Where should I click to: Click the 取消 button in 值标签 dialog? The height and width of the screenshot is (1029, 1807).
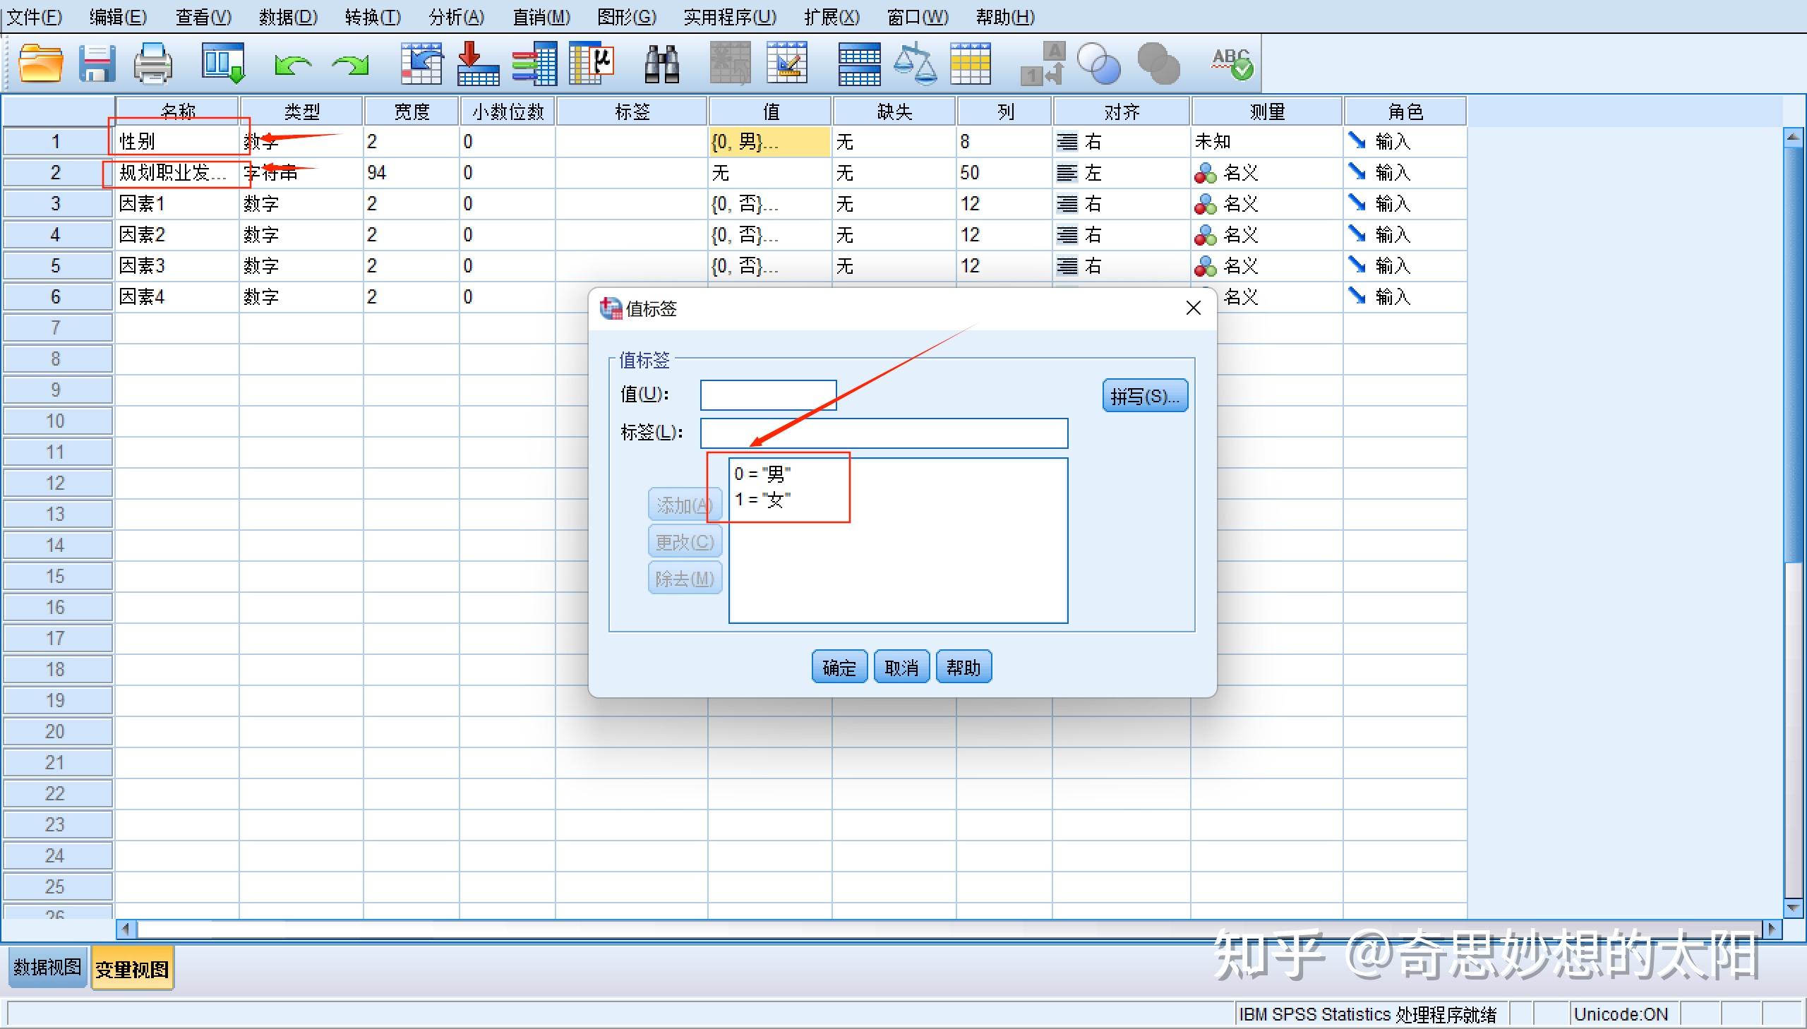(901, 666)
